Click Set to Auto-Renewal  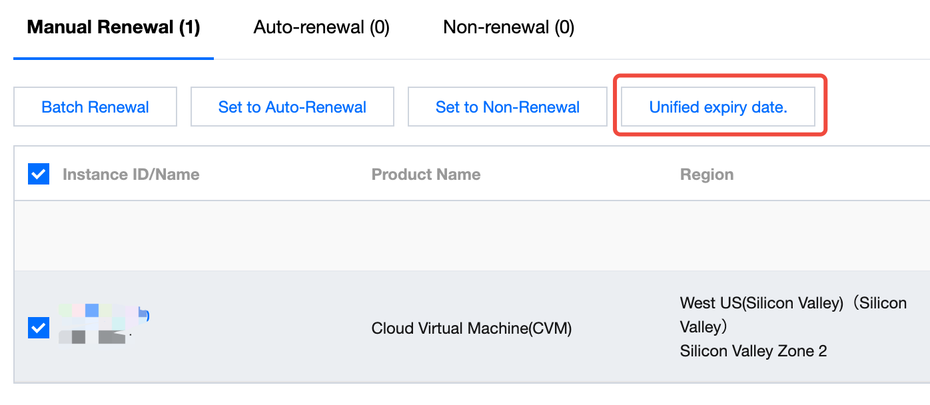(x=292, y=107)
